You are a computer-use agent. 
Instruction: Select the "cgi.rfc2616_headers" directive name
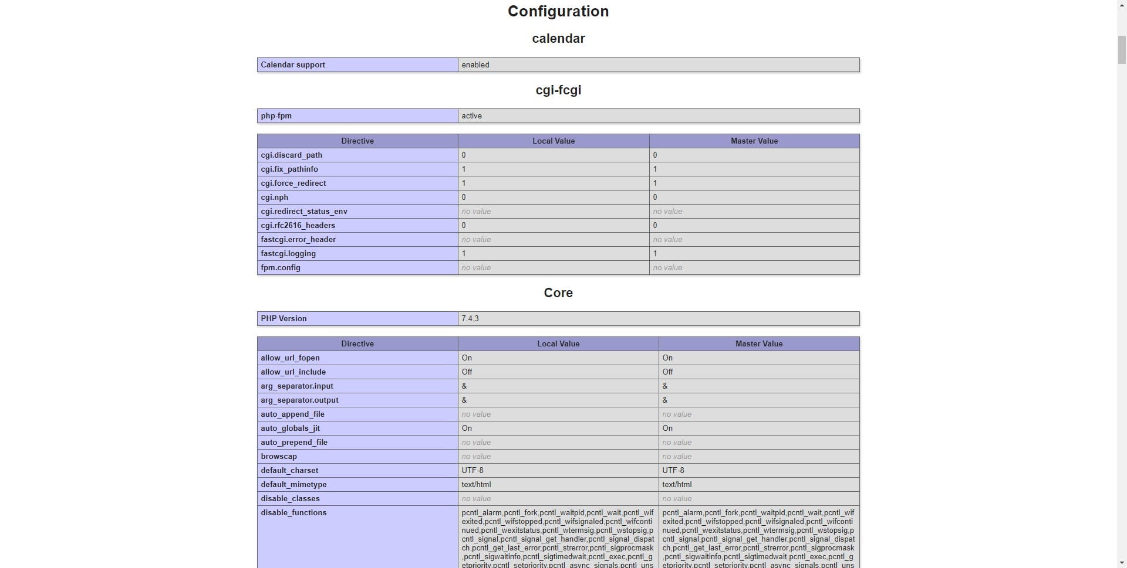298,226
